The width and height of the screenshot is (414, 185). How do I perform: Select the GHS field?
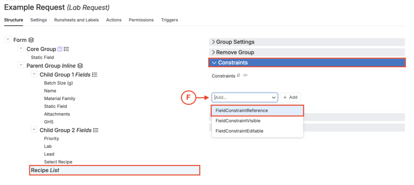(x=49, y=122)
